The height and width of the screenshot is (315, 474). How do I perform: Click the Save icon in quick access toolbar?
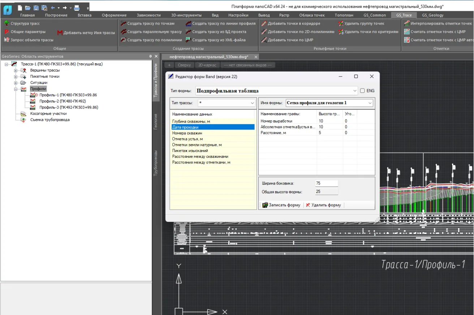pyautogui.click(x=36, y=8)
